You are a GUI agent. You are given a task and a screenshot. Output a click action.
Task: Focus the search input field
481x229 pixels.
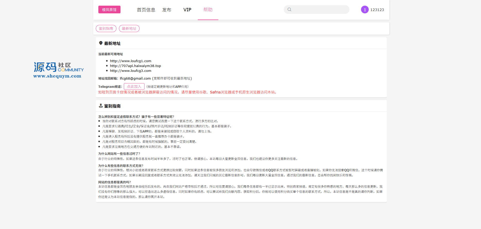(320, 9)
